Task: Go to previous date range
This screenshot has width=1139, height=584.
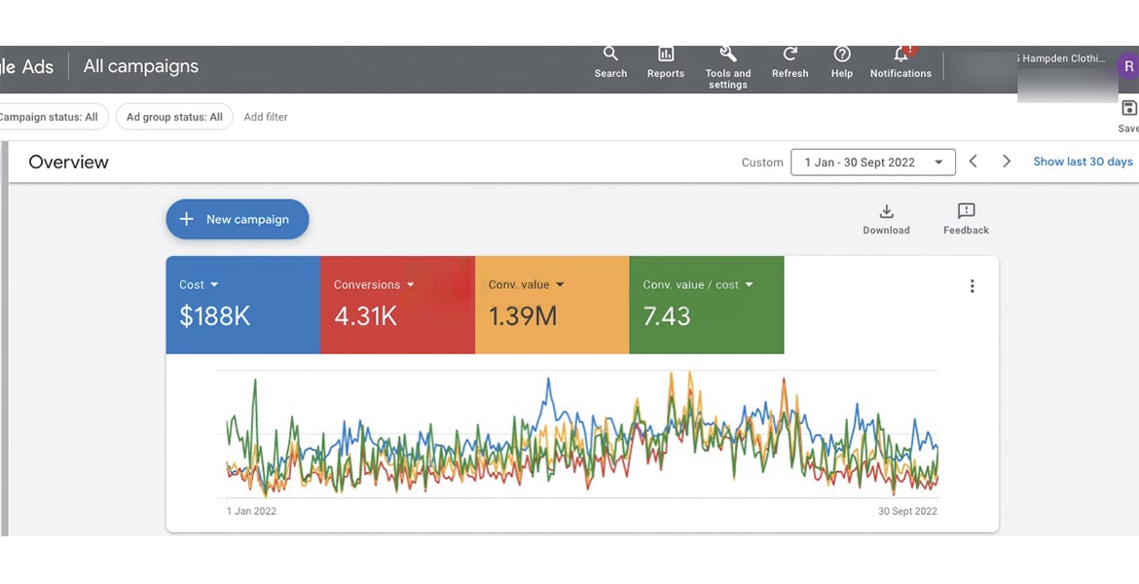Action: point(973,162)
